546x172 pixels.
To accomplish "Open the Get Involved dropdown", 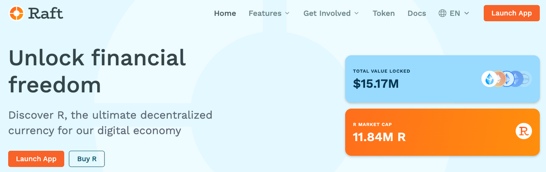I will tap(331, 13).
